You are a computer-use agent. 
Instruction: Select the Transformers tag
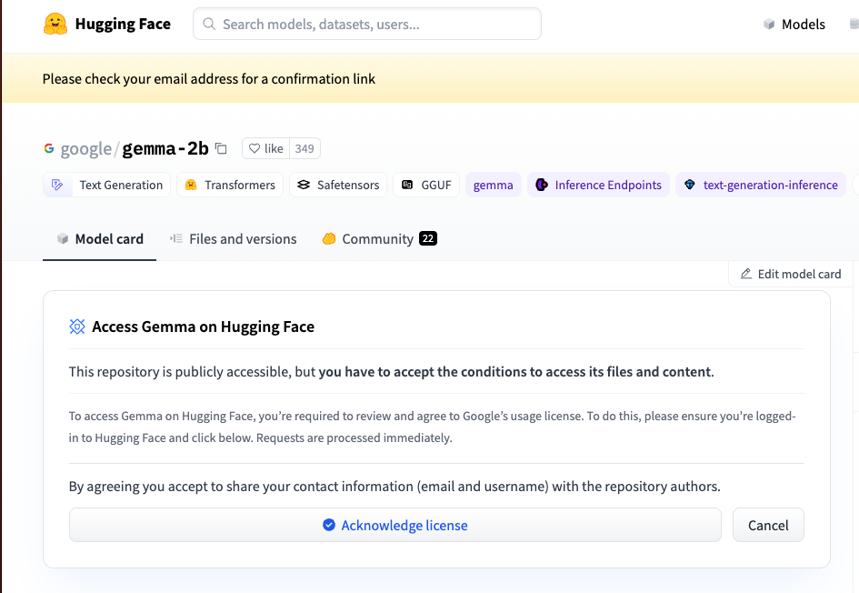click(230, 185)
